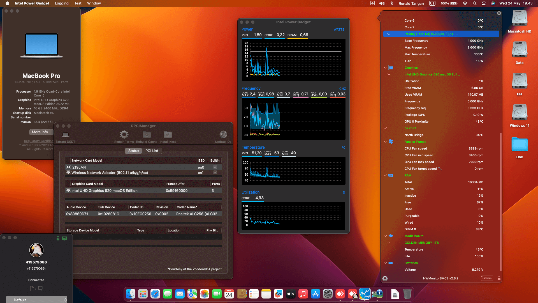Click the HWMonitorSMC2 vertical scrollbar
Viewport: 538px width, 303px height.
tap(500, 202)
